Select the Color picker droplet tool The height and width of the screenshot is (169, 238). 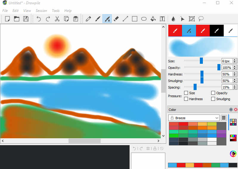click(x=173, y=19)
